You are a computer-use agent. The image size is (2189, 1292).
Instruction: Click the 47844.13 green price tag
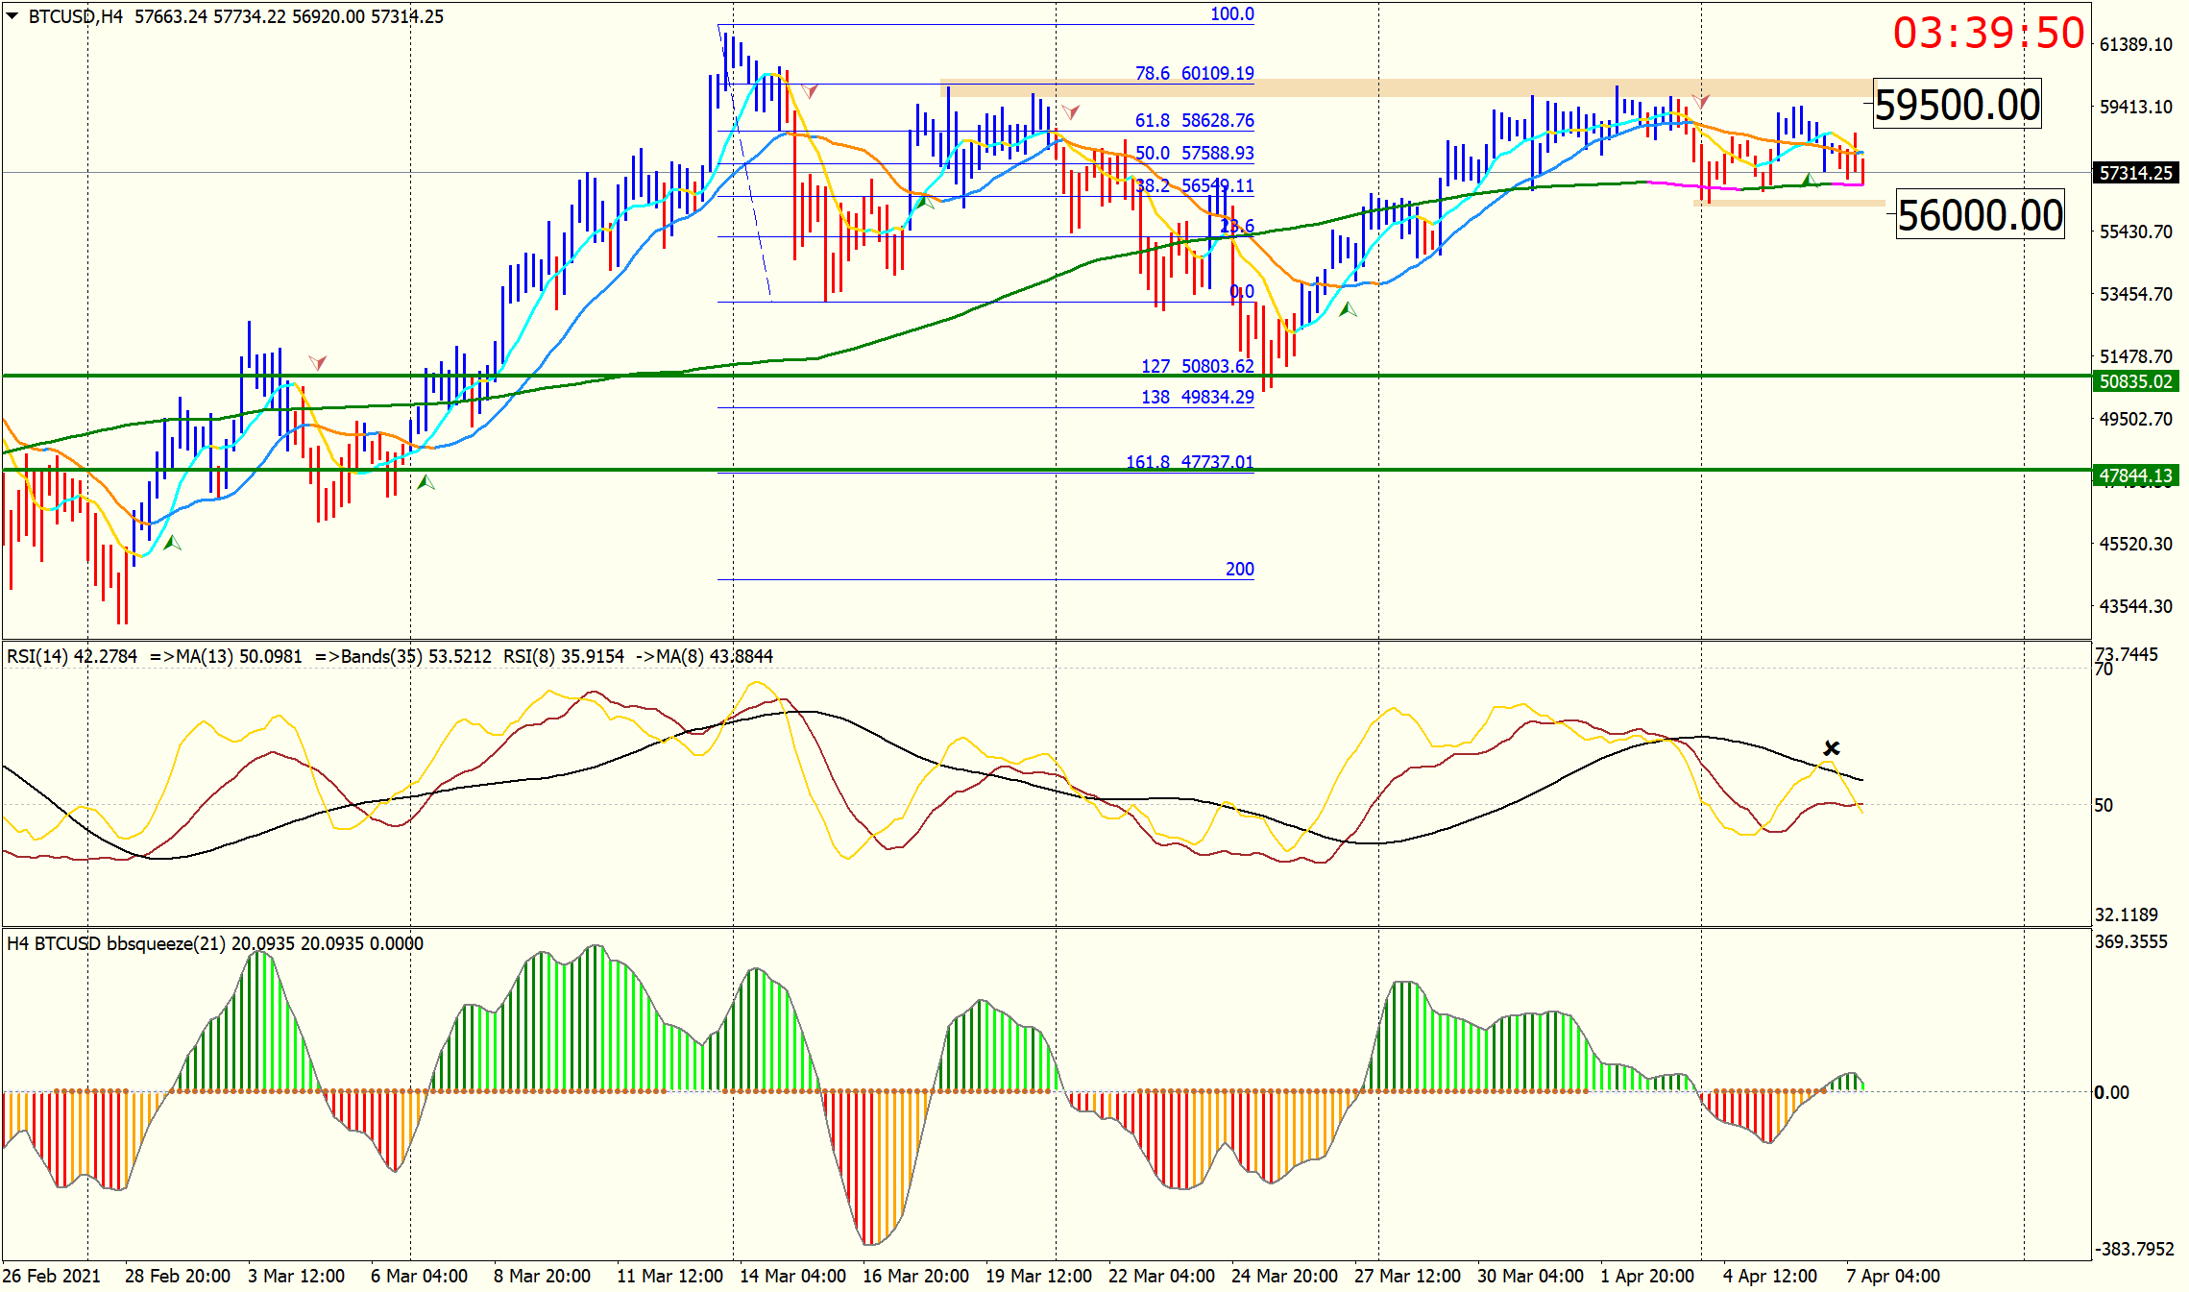pyautogui.click(x=2134, y=475)
